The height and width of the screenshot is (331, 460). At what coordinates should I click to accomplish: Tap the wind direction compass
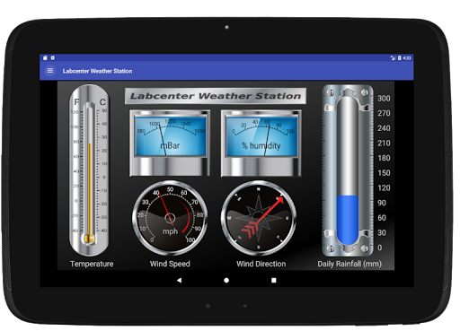click(259, 218)
